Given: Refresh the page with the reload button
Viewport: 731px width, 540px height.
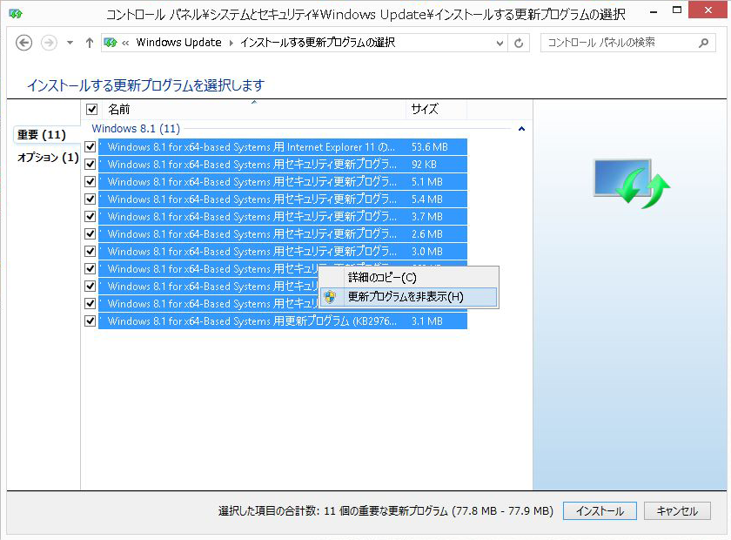Looking at the screenshot, I should [519, 43].
